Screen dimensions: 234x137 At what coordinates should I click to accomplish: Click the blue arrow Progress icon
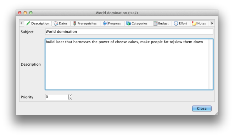105,23
